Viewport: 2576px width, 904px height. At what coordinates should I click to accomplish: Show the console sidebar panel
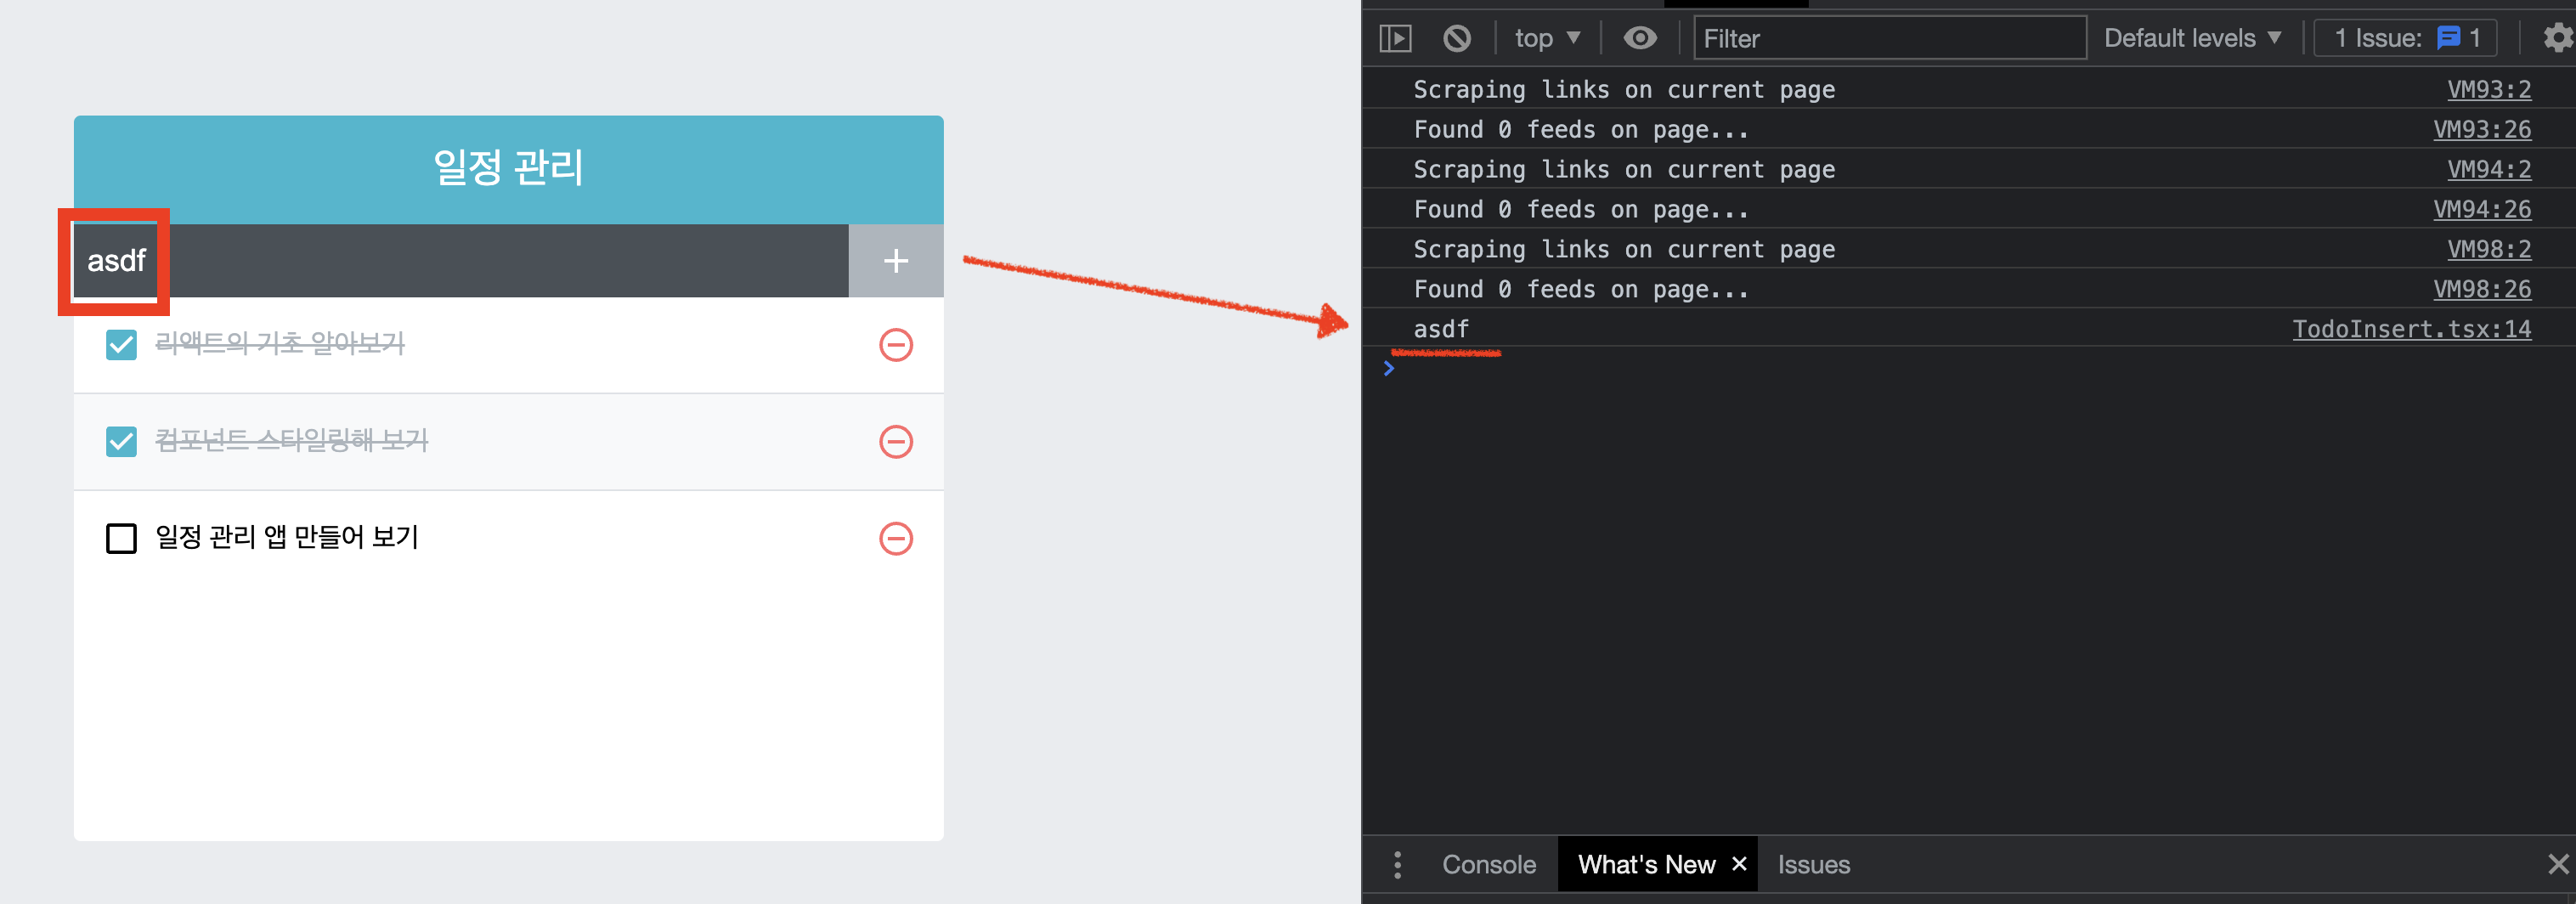click(x=1395, y=38)
